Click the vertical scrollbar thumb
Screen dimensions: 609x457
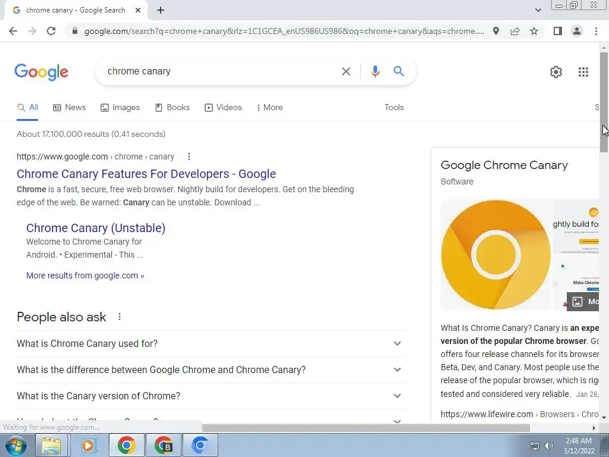click(604, 102)
